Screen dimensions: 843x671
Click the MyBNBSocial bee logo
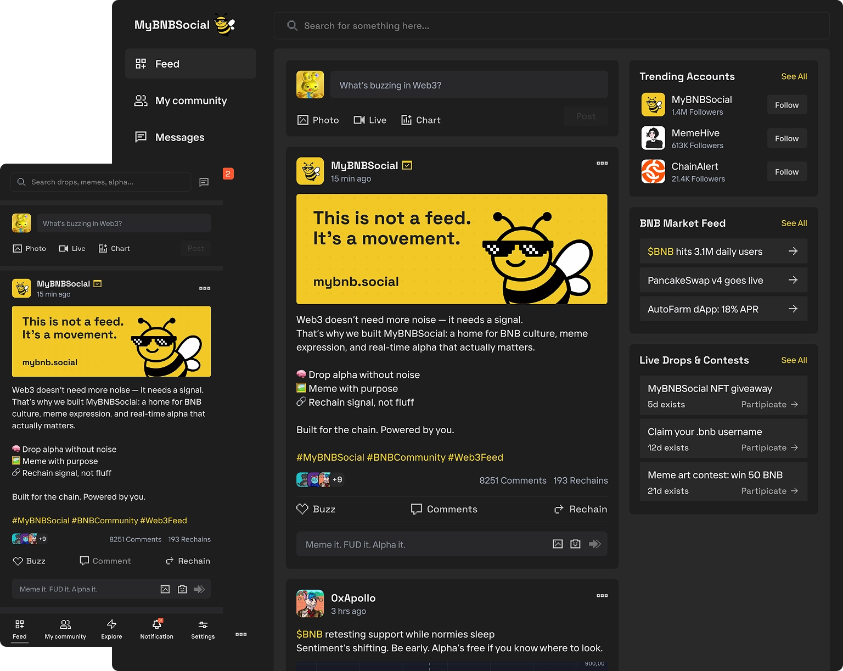(224, 24)
